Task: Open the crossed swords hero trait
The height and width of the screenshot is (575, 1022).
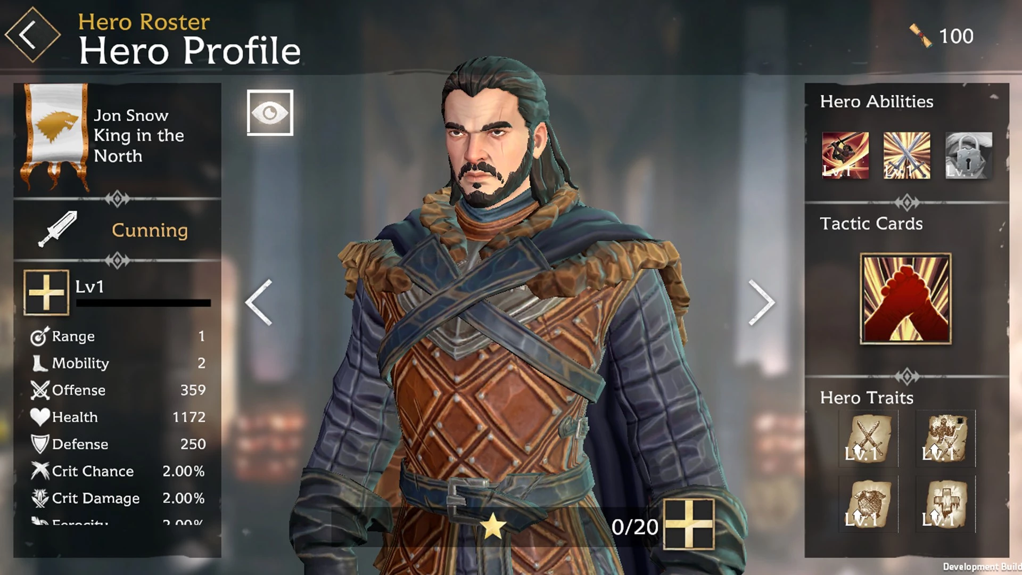Action: [x=868, y=439]
